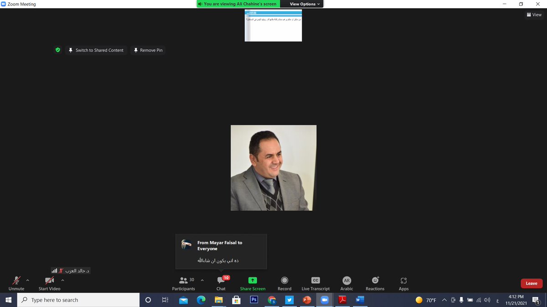This screenshot has height=307, width=547.
Task: Open battery status in system tray
Action: (470, 300)
